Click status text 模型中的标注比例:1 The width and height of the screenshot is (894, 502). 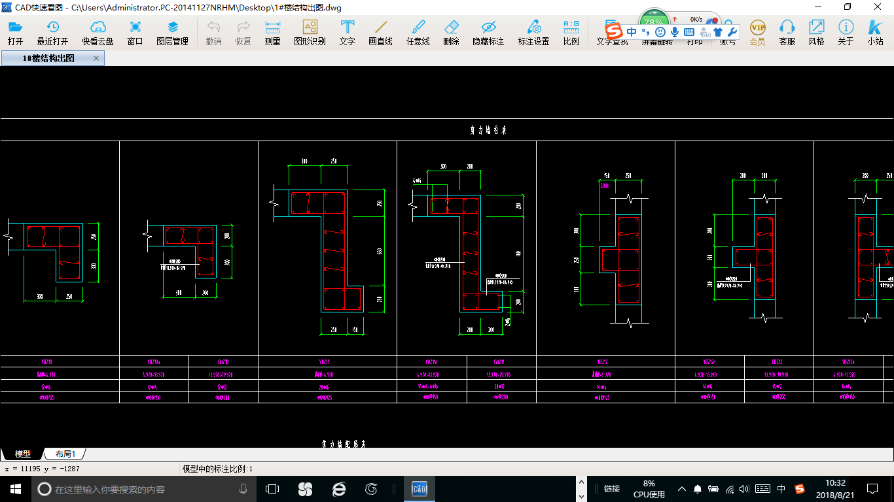click(x=217, y=469)
